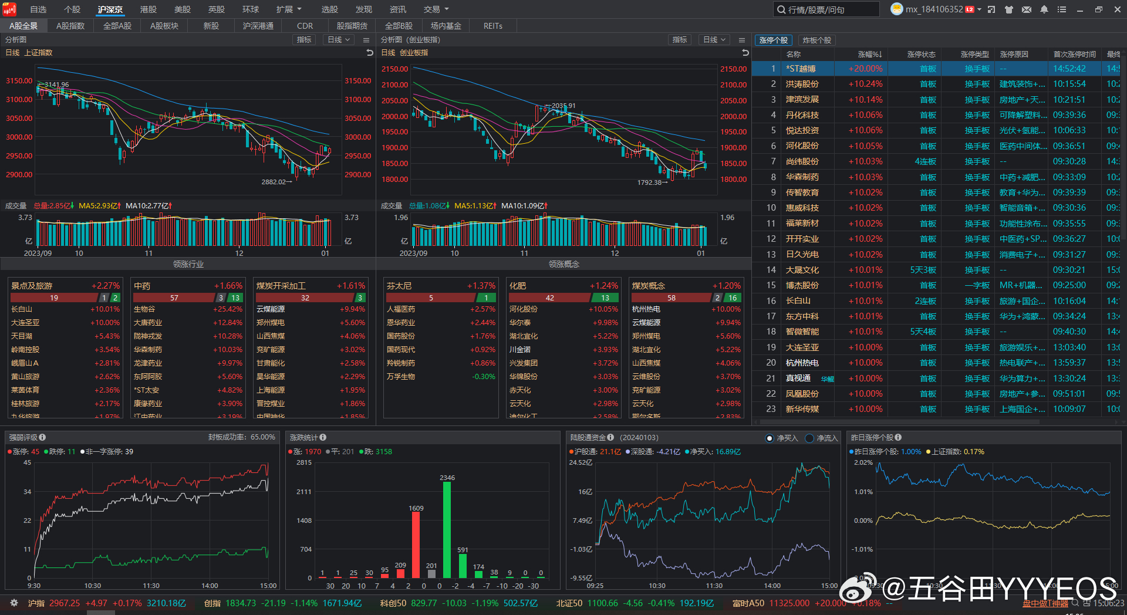Click the pop-out screenshot arrow icon beside username
This screenshot has height=615, width=1127.
point(991,9)
